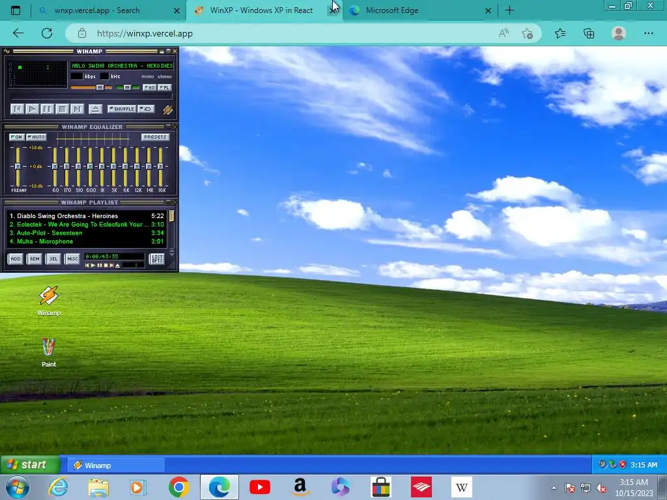Viewport: 667px width, 500px height.
Task: Open YouTube taskbar icon
Action: [260, 487]
